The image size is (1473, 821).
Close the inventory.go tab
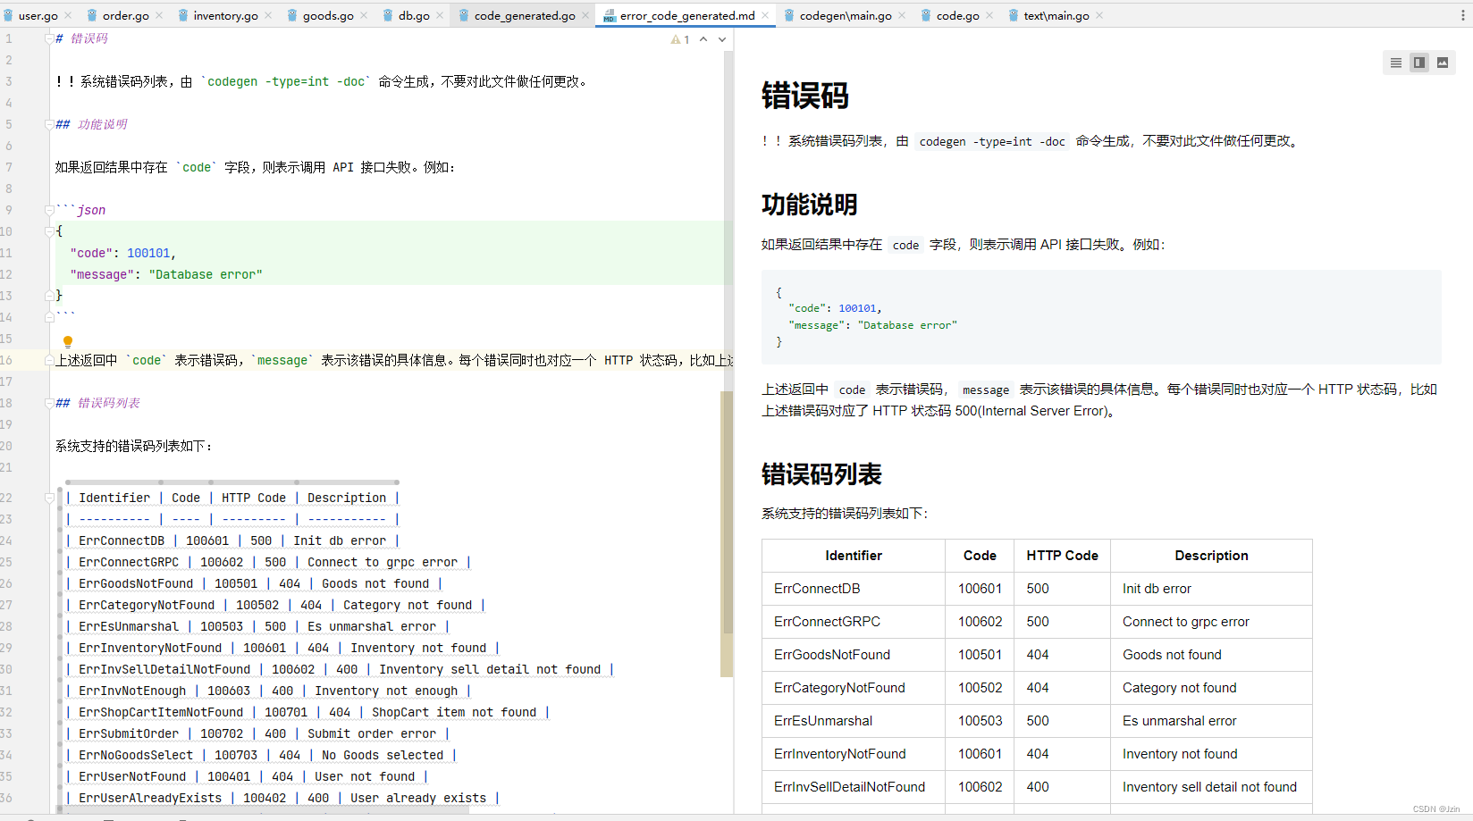pyautogui.click(x=268, y=15)
